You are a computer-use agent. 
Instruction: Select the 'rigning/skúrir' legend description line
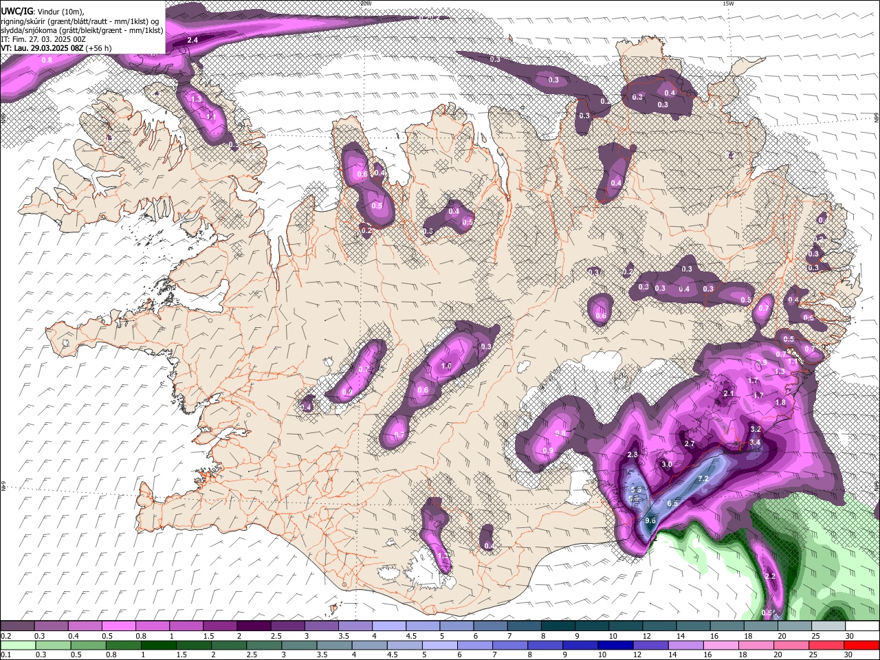pyautogui.click(x=80, y=21)
